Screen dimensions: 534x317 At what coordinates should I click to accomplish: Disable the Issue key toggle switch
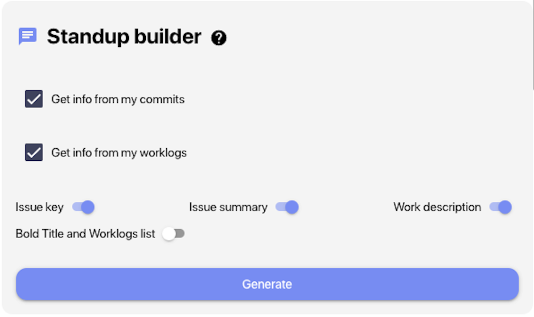83,207
